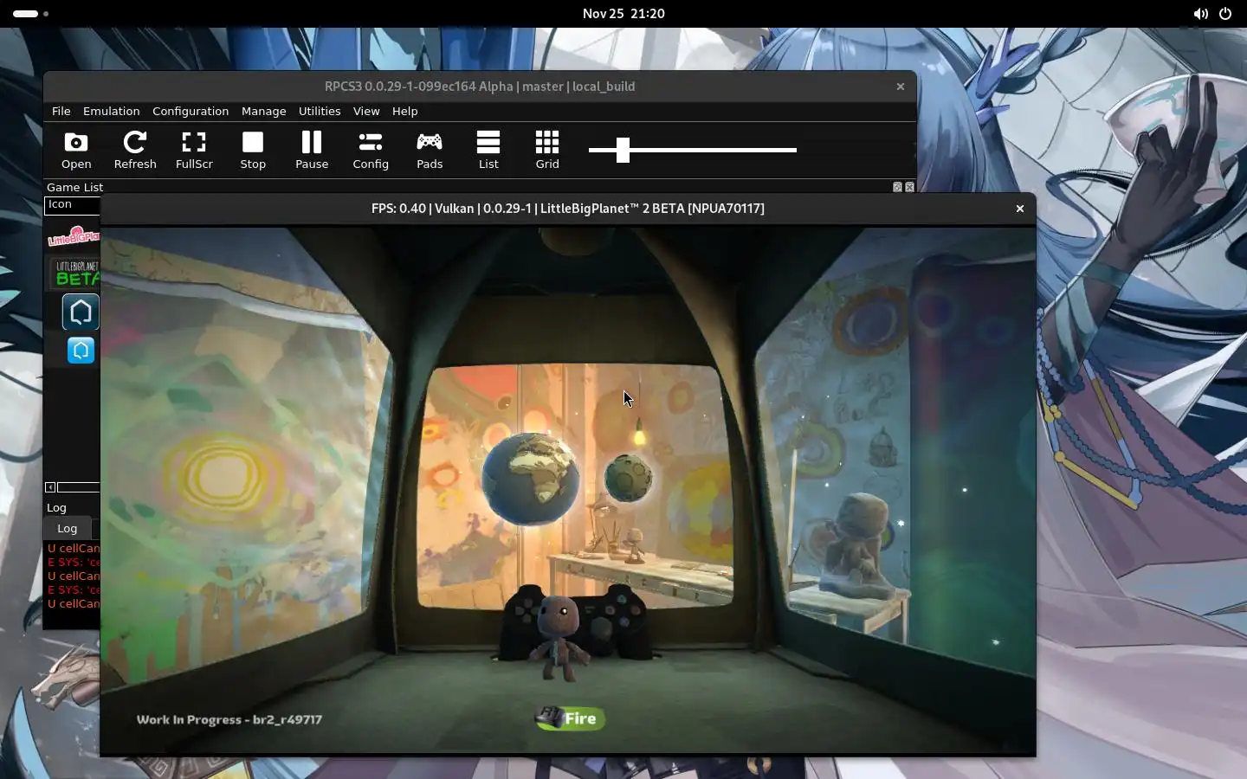Click the Open toolbar icon

76,150
